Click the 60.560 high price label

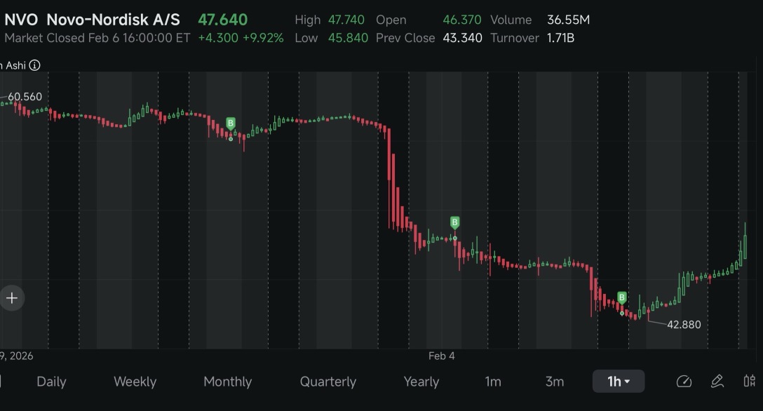click(25, 97)
